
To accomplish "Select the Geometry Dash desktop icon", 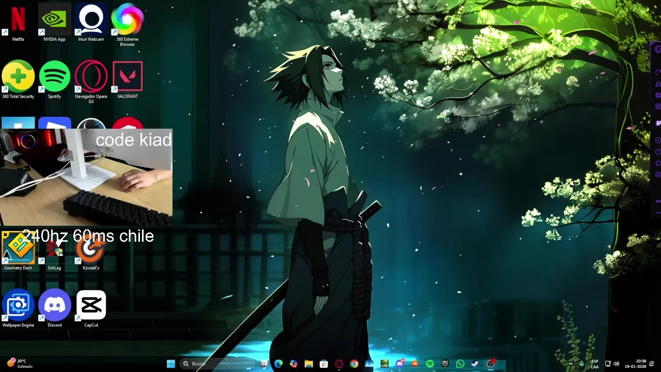I will pos(18,252).
